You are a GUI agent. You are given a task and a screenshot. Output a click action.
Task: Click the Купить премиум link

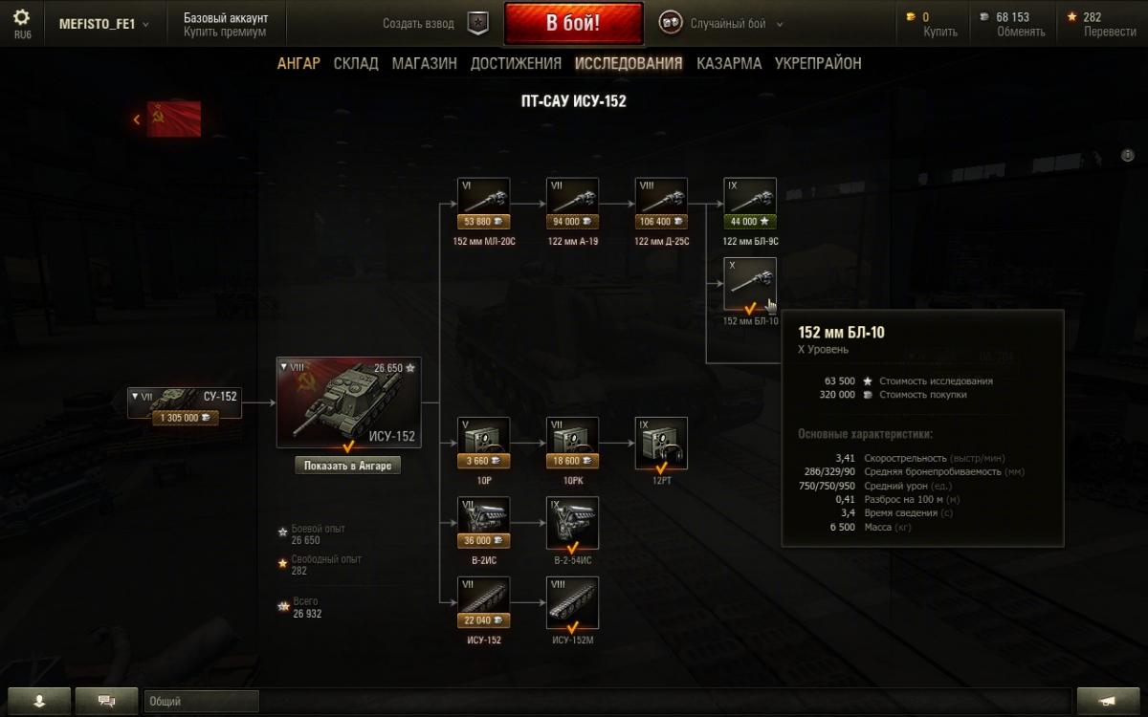point(225,32)
